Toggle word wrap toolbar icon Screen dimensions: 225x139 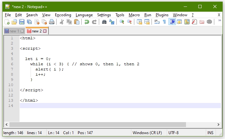(157, 22)
